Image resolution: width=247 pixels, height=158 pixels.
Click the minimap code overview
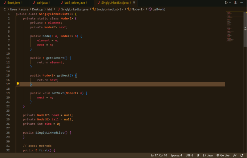235,27
